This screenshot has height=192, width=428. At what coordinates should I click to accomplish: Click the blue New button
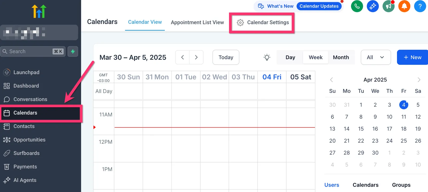click(x=412, y=57)
